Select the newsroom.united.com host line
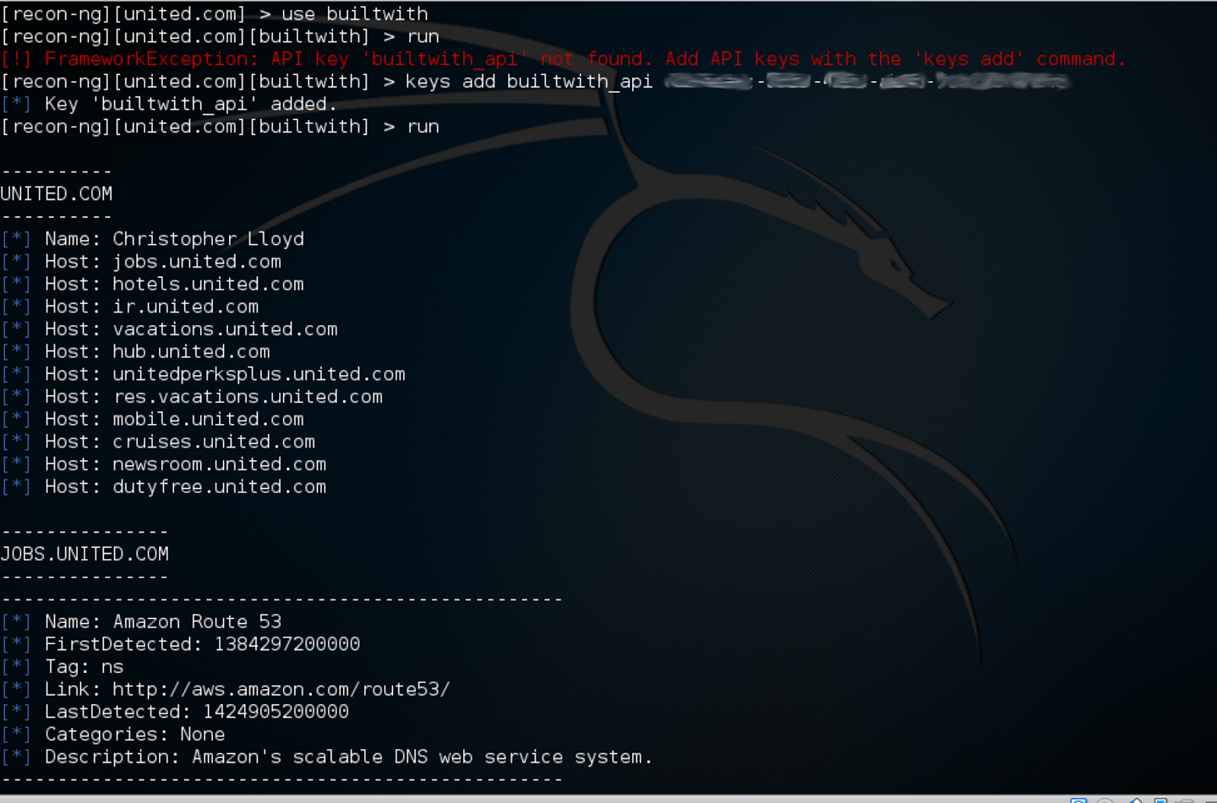This screenshot has height=803, width=1217. pos(163,464)
